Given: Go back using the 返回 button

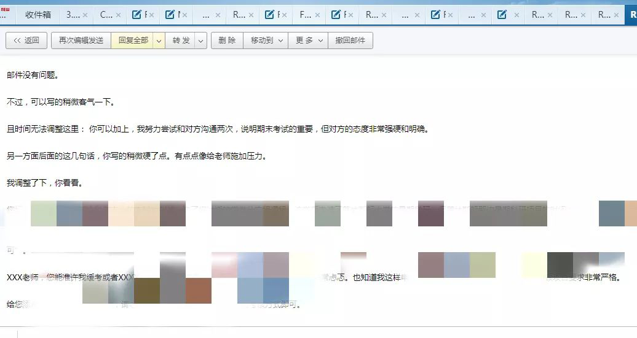Looking at the screenshot, I should click(26, 40).
